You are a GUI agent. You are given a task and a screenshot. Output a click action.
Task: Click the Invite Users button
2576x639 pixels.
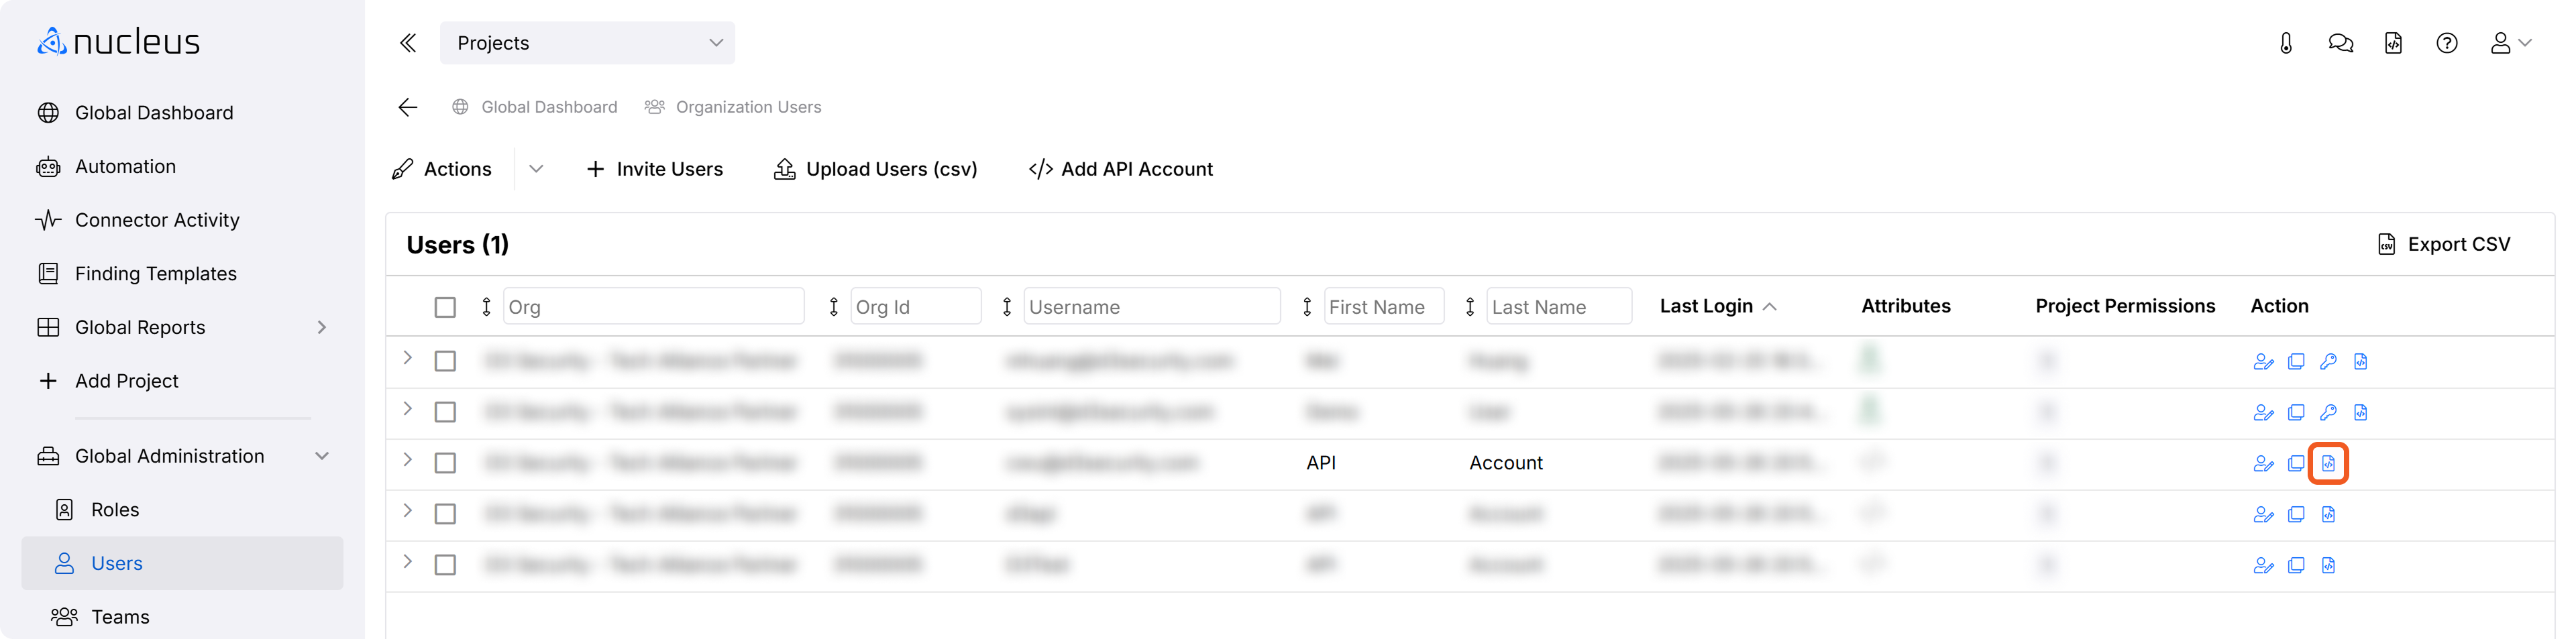(x=655, y=169)
